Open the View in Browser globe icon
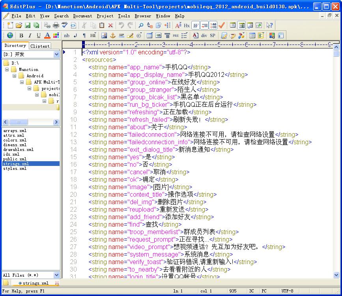342x296 pixels. click(10, 35)
